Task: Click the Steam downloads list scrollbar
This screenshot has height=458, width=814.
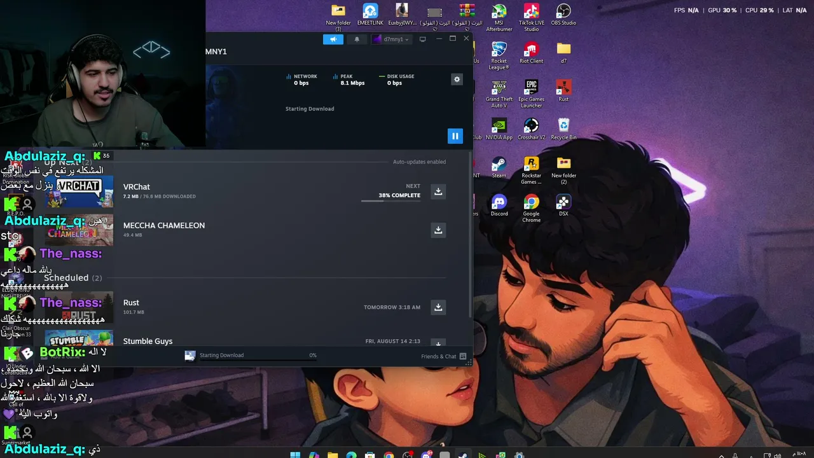Action: [470, 235]
